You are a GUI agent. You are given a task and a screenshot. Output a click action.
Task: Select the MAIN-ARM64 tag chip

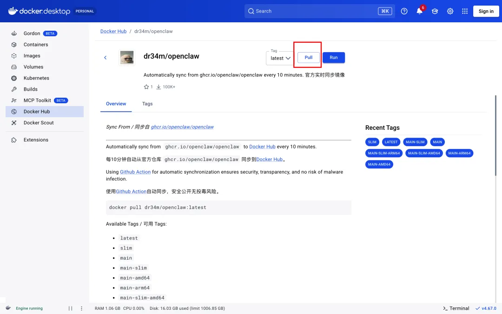tap(459, 153)
